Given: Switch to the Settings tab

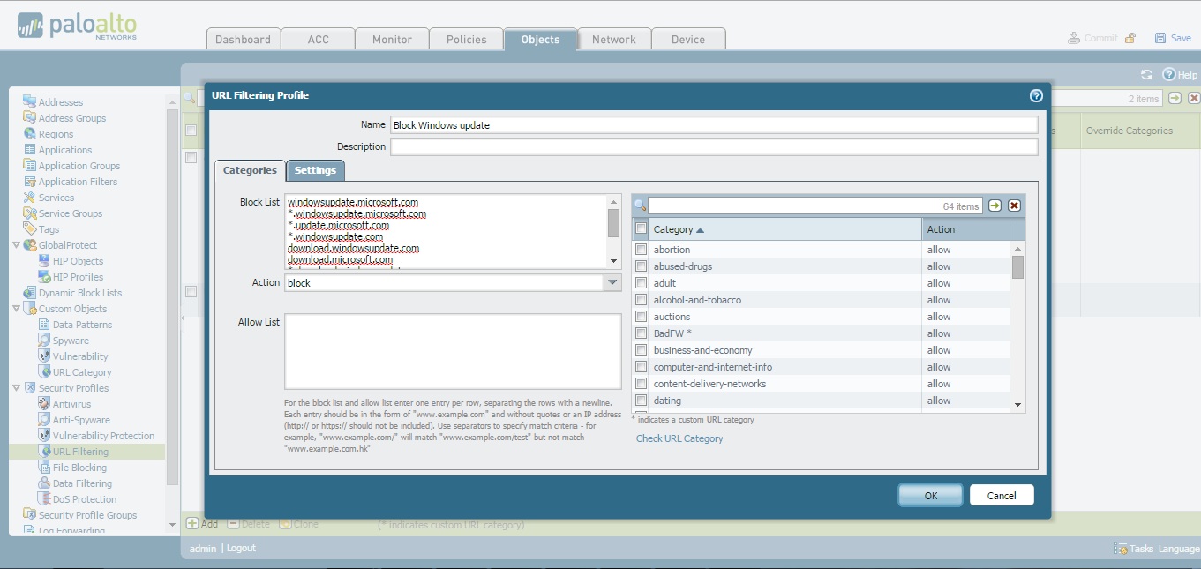Looking at the screenshot, I should pyautogui.click(x=315, y=170).
